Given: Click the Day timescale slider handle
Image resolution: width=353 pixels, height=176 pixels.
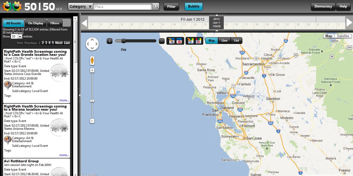Looking at the screenshot, I should pyautogui.click(x=124, y=41).
